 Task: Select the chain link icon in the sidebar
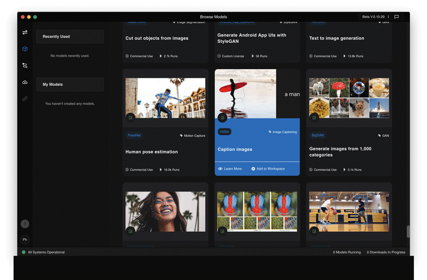(25, 99)
